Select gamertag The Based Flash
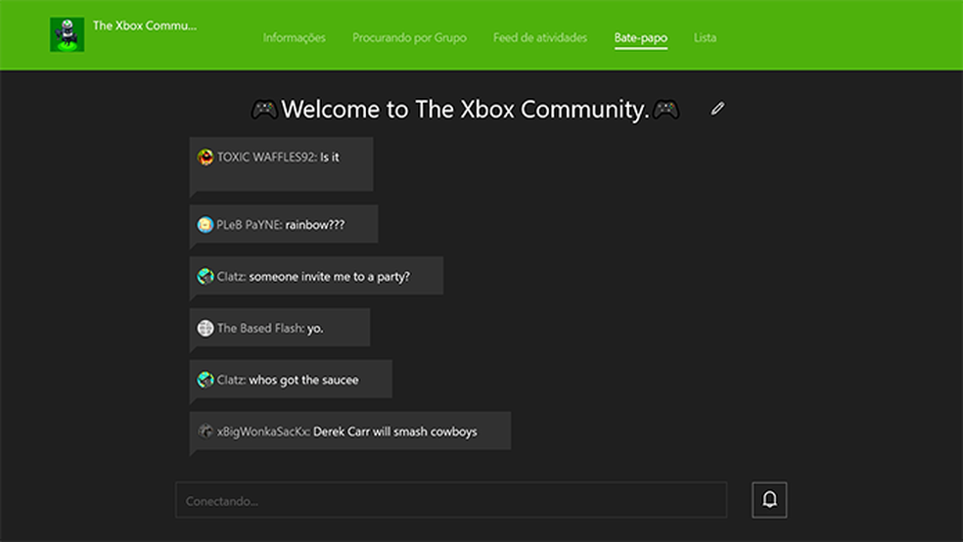The height and width of the screenshot is (542, 963). coord(261,328)
